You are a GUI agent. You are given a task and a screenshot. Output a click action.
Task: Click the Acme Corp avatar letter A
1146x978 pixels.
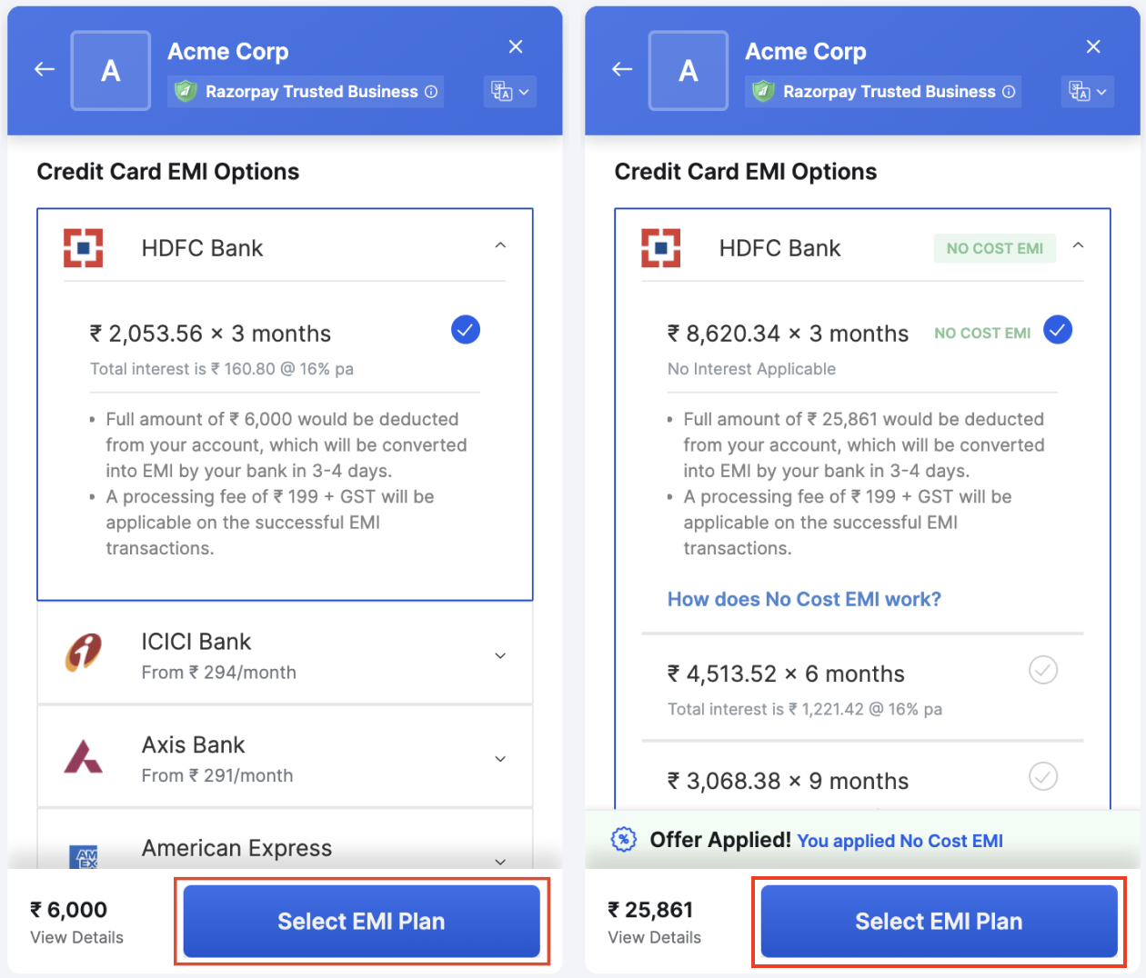click(x=110, y=70)
